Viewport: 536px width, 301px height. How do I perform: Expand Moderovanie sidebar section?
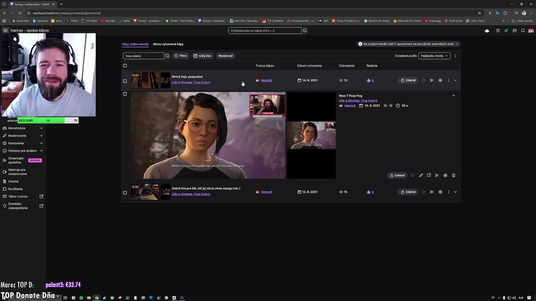click(x=23, y=136)
